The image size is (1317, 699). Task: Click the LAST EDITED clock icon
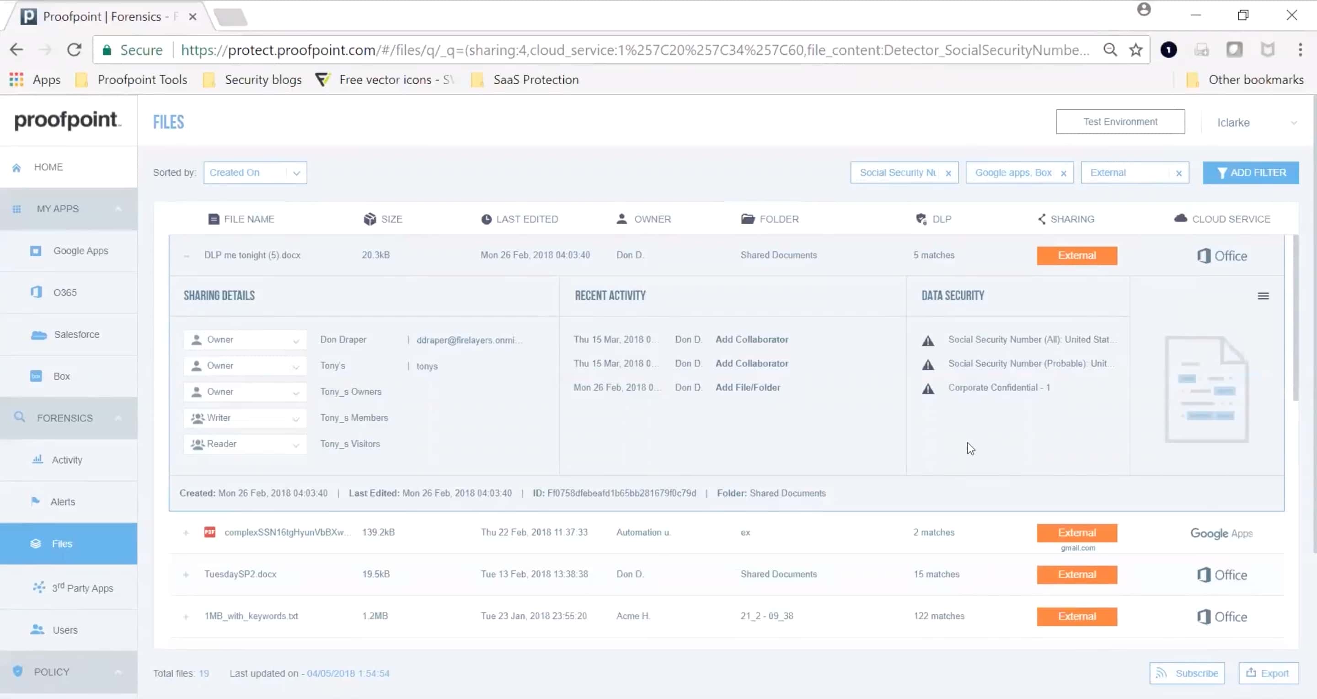[x=486, y=219]
